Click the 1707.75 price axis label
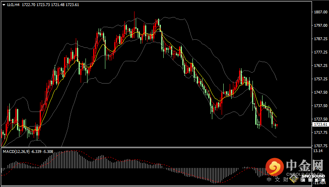 [x=320, y=146]
